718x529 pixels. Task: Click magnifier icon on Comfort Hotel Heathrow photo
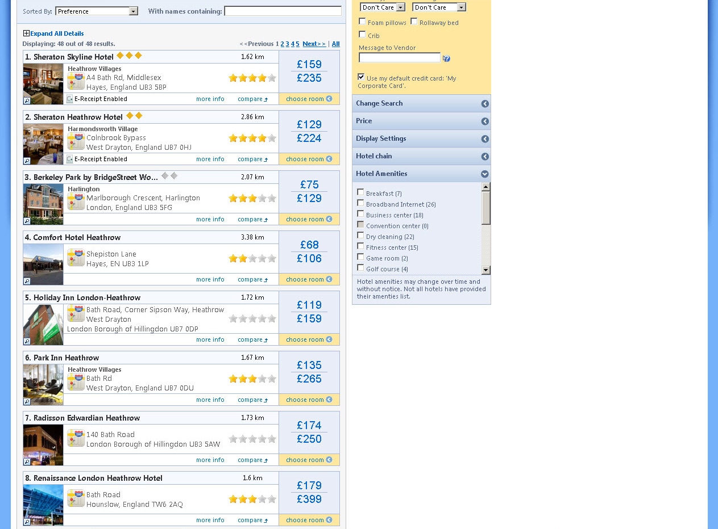(x=27, y=281)
